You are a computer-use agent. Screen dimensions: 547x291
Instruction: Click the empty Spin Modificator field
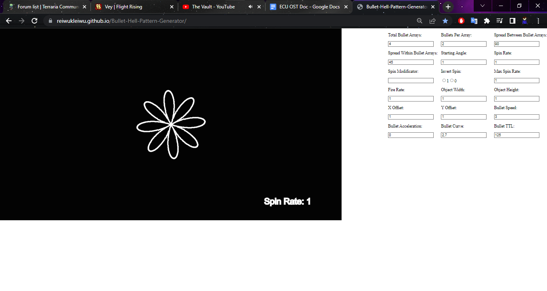click(411, 80)
